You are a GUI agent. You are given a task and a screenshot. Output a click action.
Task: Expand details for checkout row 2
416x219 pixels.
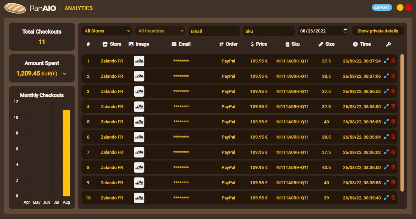[386, 76]
